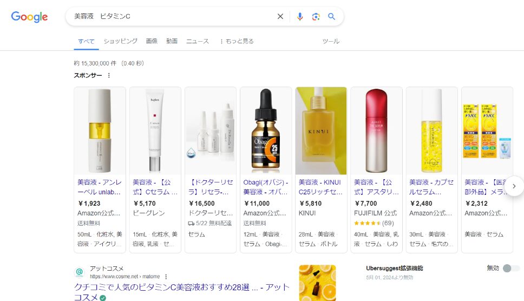
Task: Click the アットコスメ site favicon
Action: [80, 272]
